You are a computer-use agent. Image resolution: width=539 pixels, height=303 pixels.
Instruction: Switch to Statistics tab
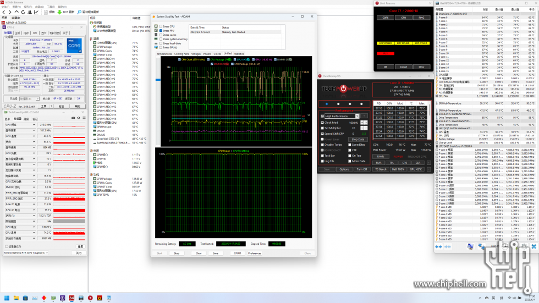coord(239,54)
